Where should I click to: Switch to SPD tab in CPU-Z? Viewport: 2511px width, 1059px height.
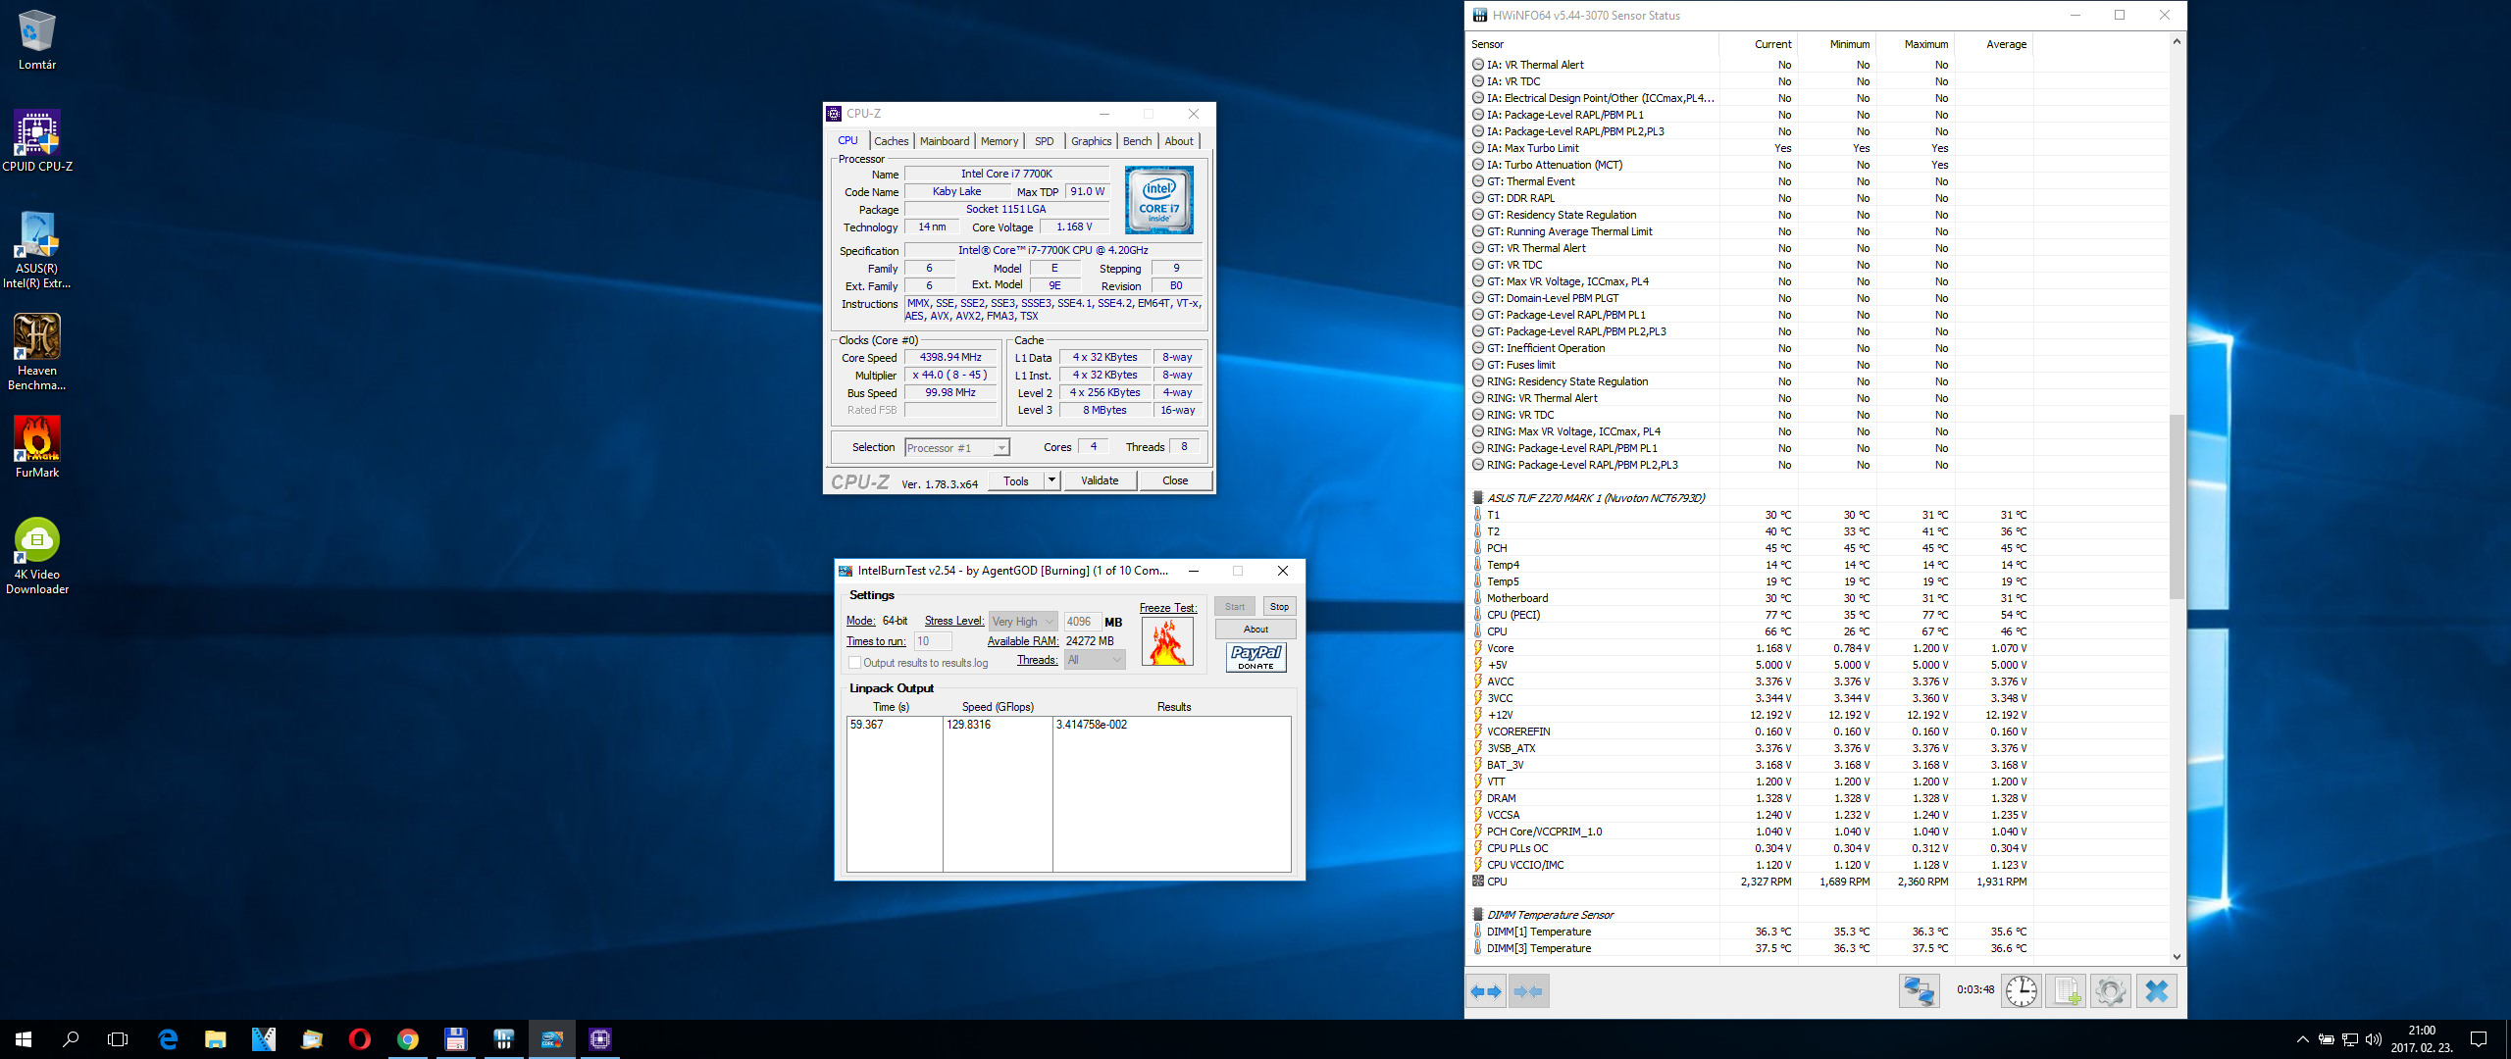[1044, 141]
